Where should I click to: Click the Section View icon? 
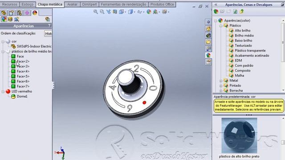(115, 12)
